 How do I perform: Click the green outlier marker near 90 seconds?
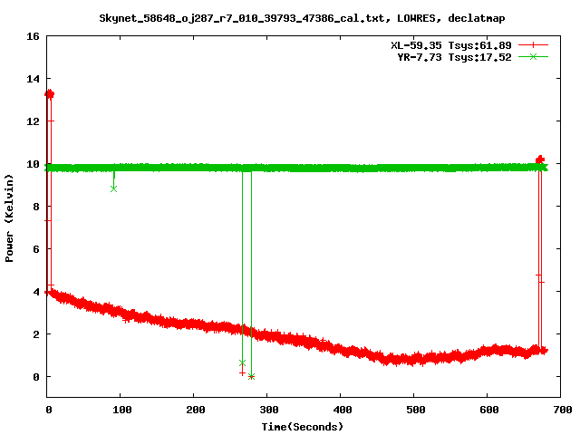113,189
